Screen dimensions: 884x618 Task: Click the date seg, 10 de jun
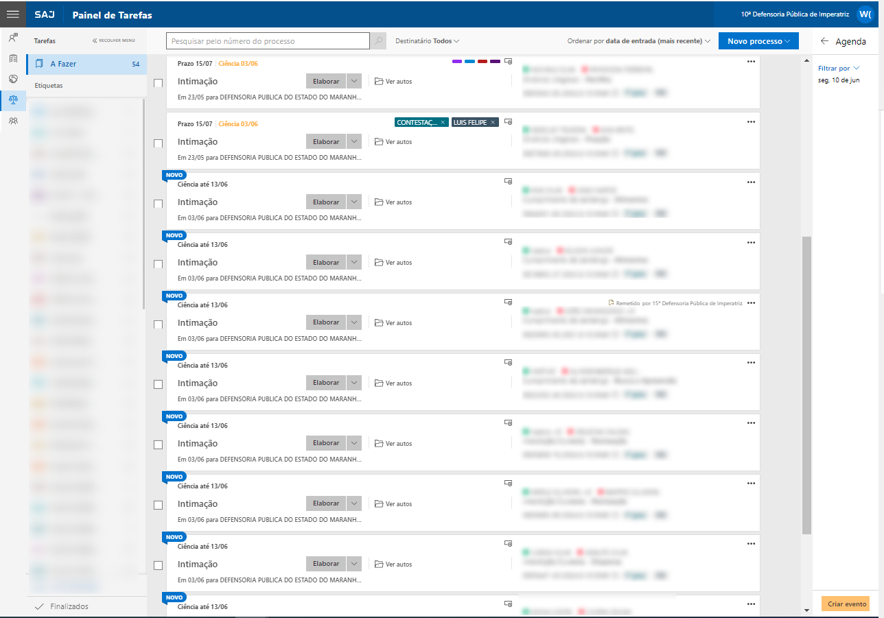click(839, 80)
